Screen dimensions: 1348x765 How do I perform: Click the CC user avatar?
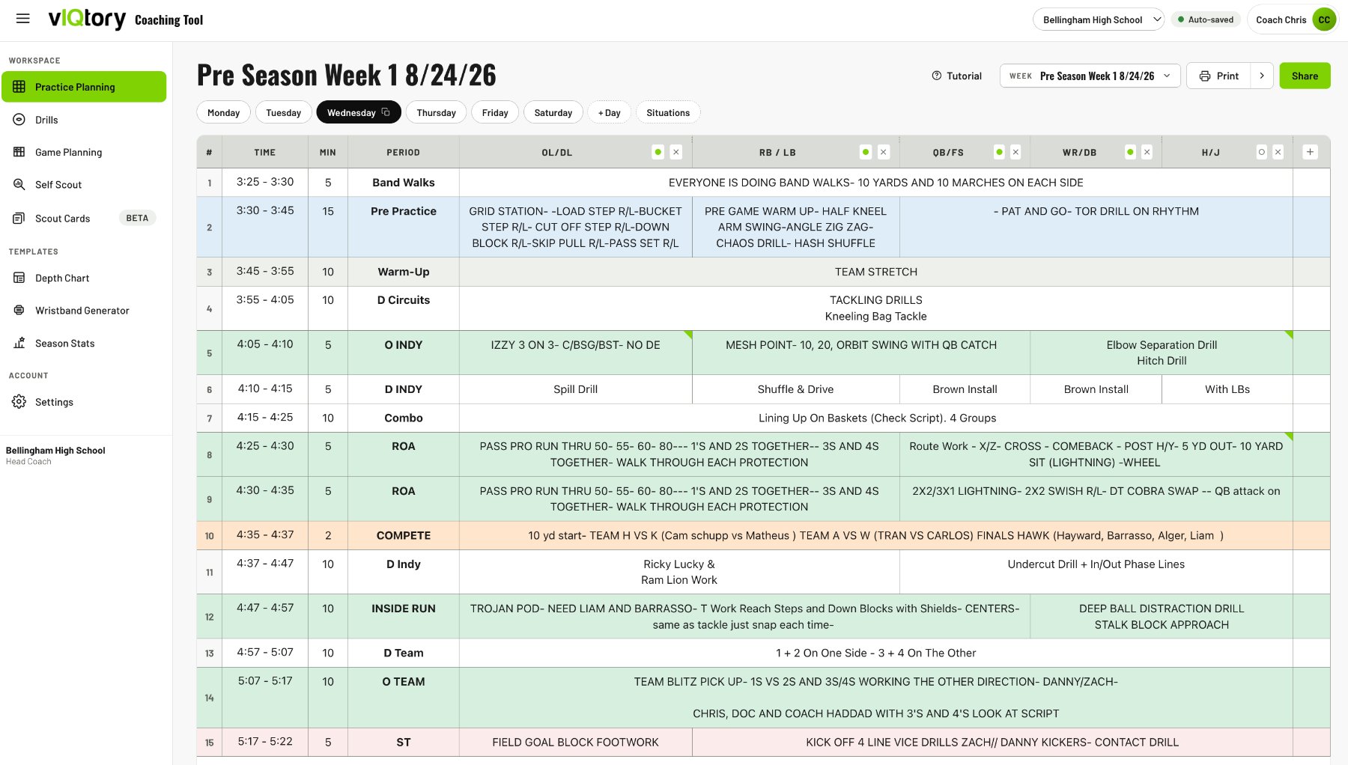pos(1324,19)
